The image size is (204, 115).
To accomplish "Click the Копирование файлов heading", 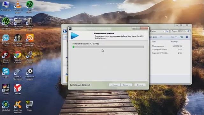I will coord(104,34).
